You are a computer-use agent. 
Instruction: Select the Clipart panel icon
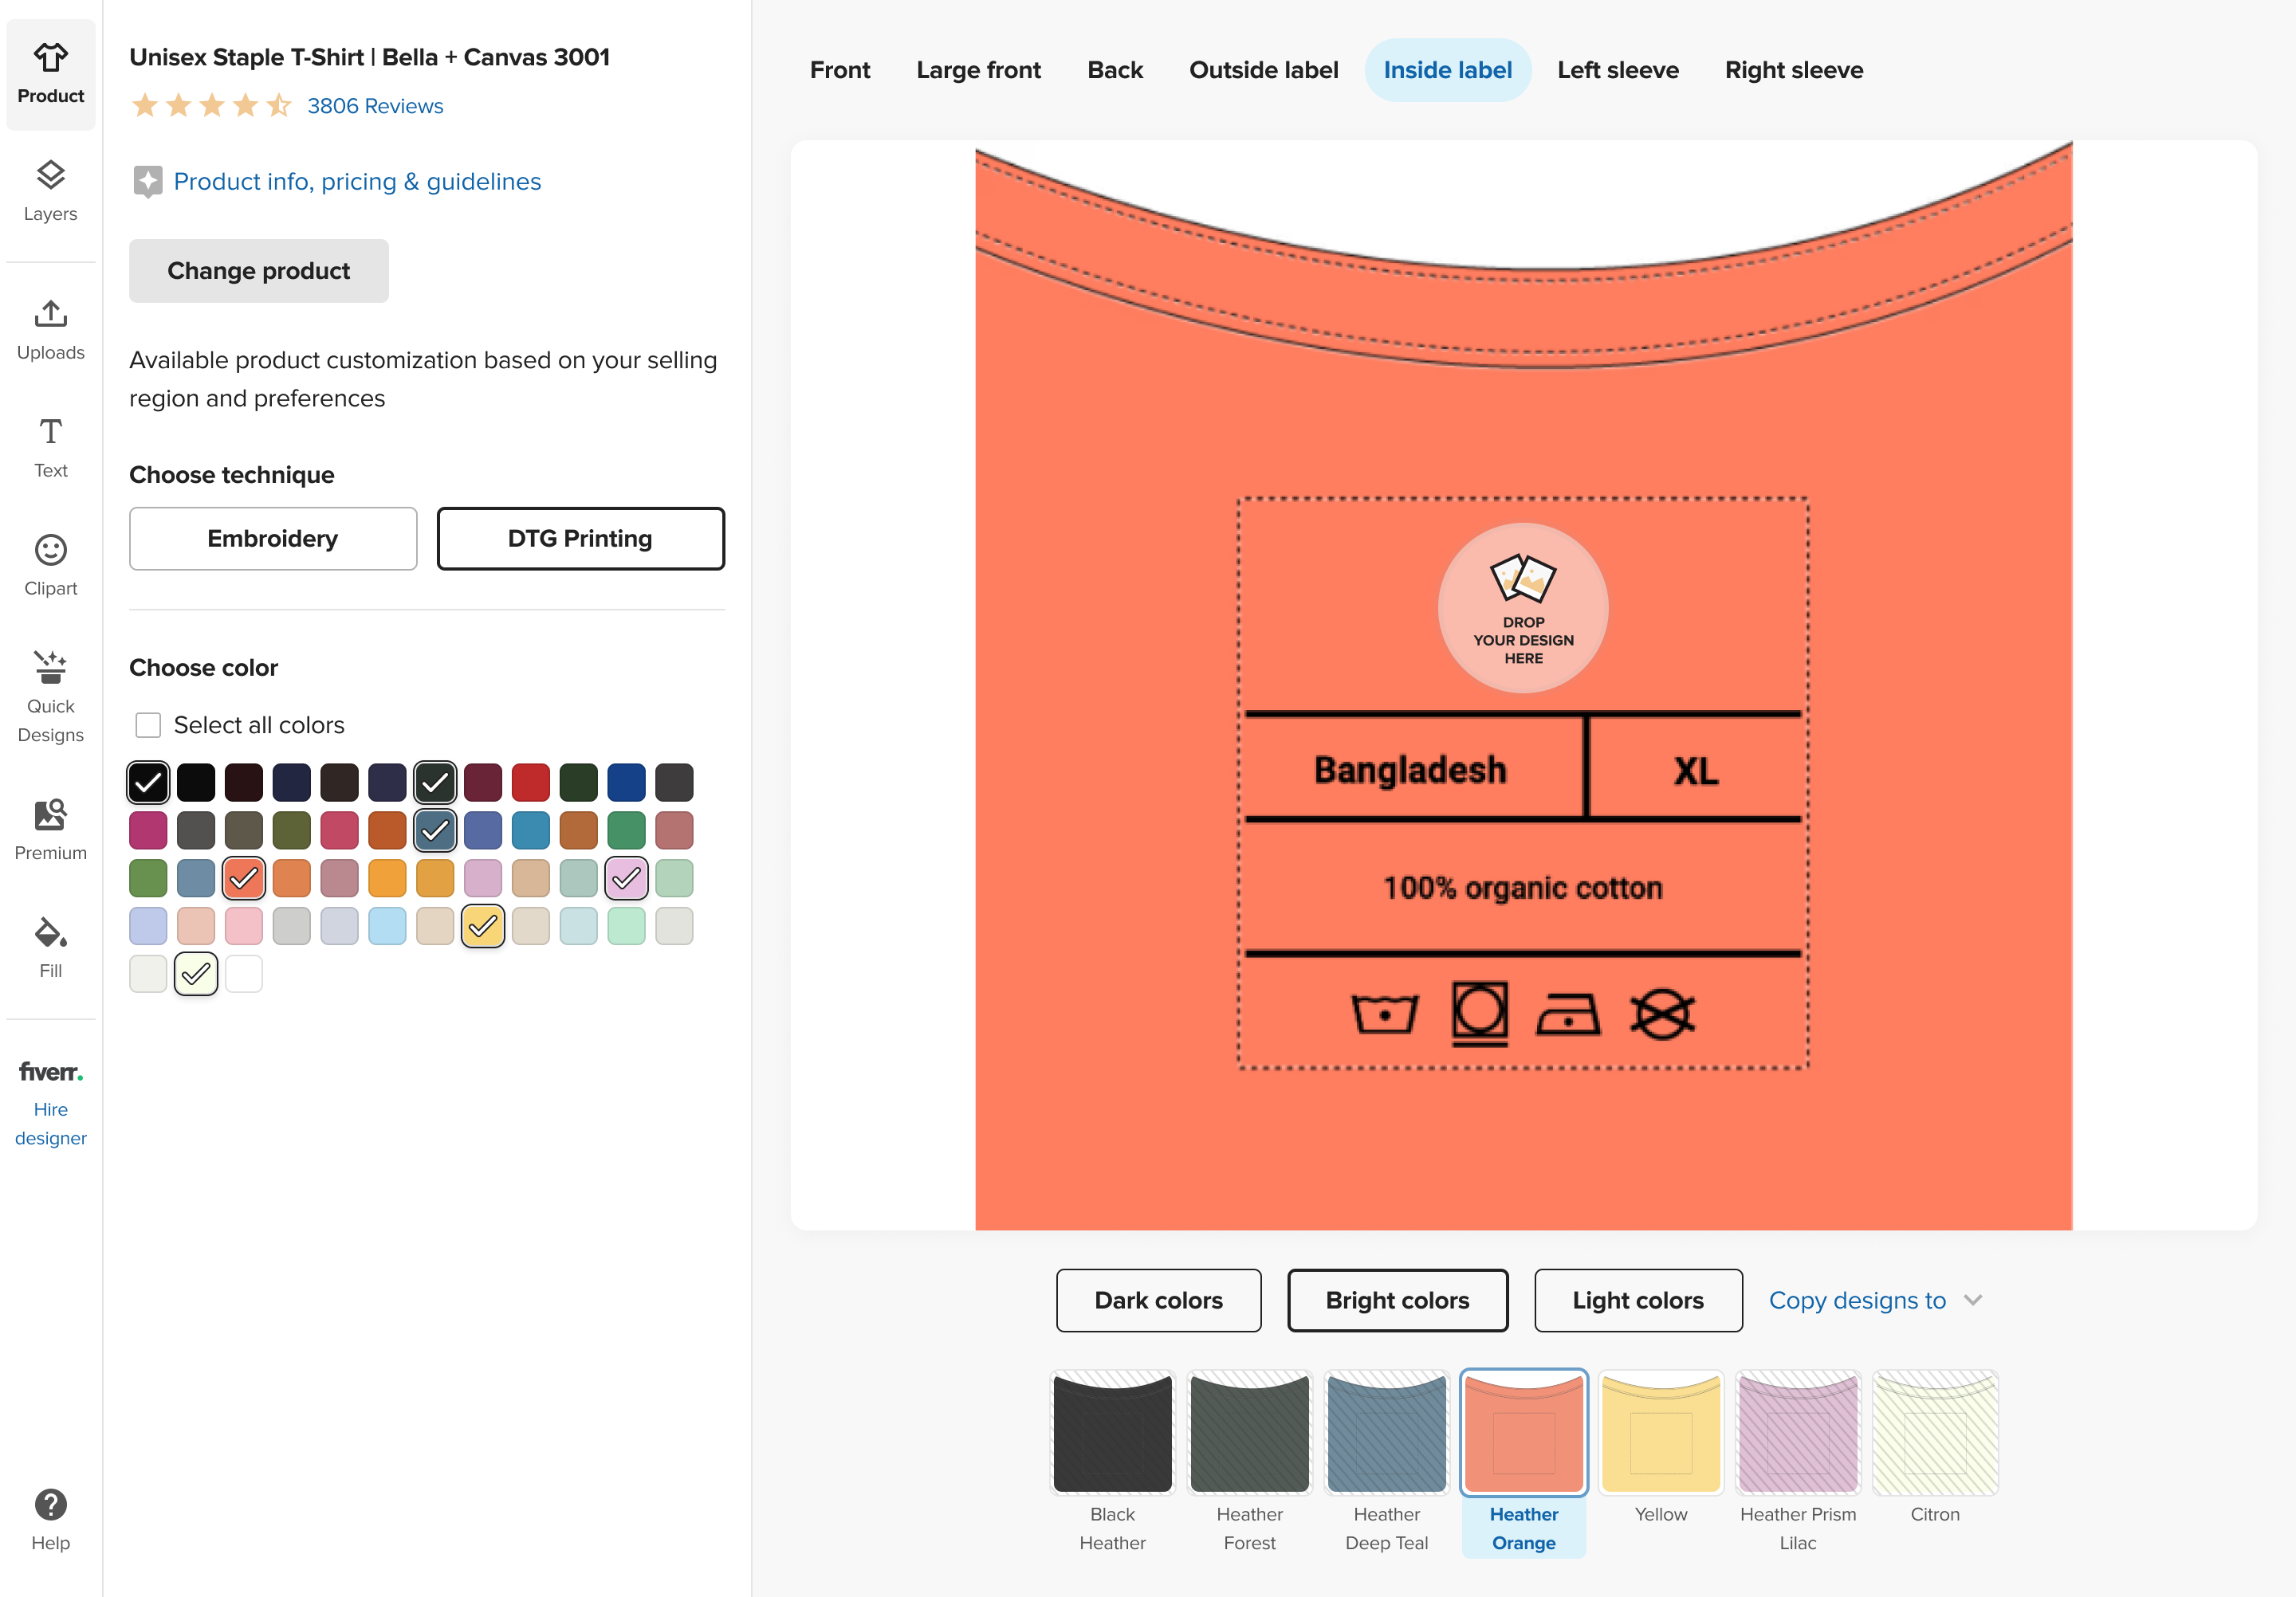(50, 551)
